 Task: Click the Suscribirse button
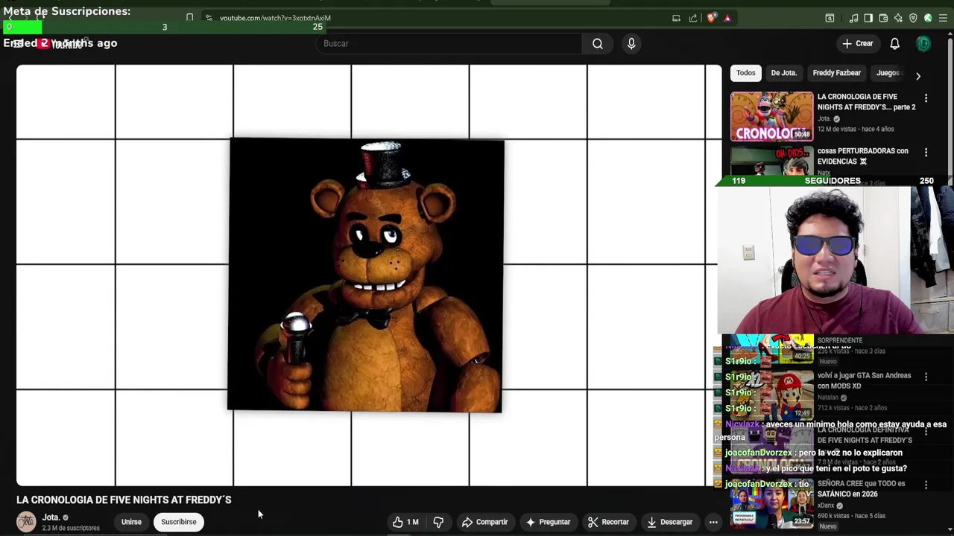coord(179,522)
